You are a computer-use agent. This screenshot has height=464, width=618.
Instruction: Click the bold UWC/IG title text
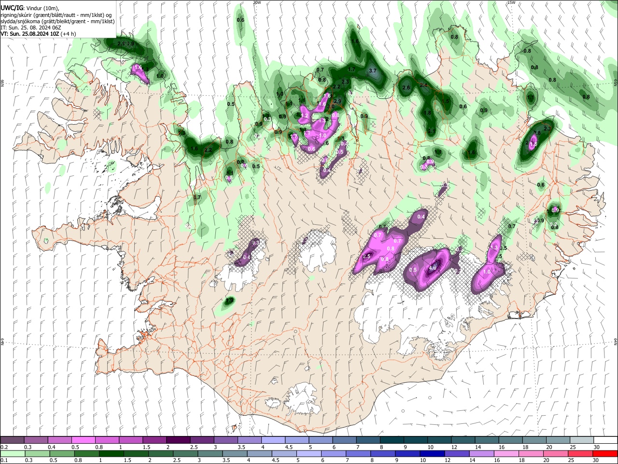click(12, 8)
